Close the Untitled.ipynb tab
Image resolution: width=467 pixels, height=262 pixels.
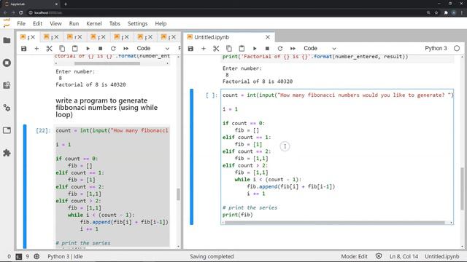pyautogui.click(x=268, y=37)
